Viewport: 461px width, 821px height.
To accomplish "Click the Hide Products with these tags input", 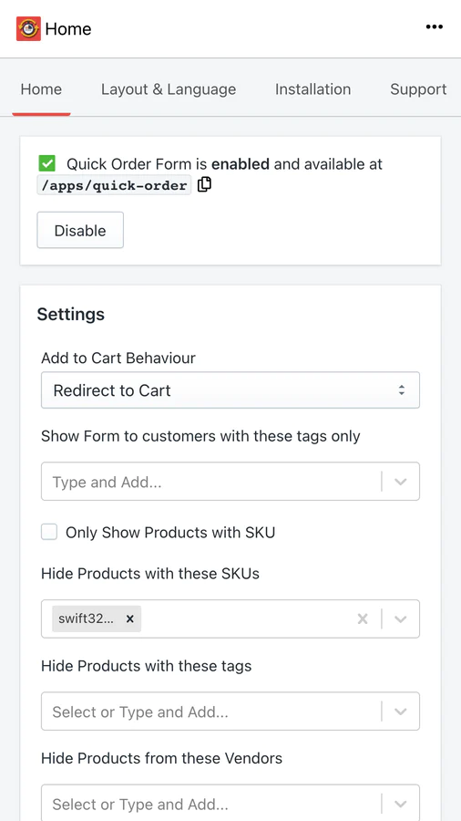I will click(211, 712).
